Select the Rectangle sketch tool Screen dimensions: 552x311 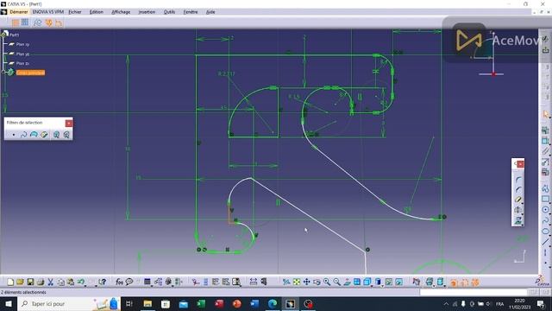click(545, 200)
